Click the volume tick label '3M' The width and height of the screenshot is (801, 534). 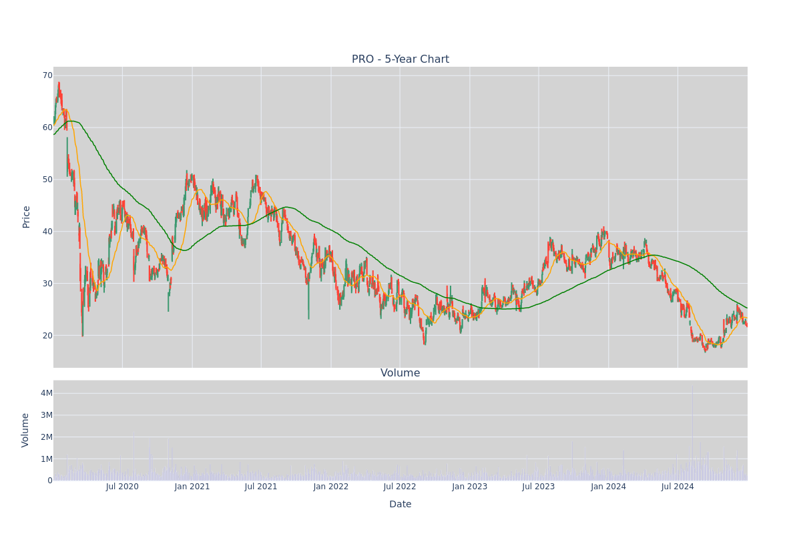[x=47, y=415]
